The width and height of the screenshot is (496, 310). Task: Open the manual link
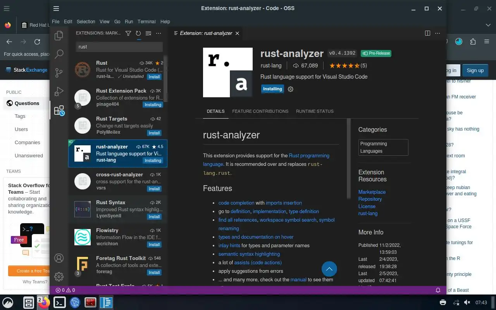[x=298, y=279]
